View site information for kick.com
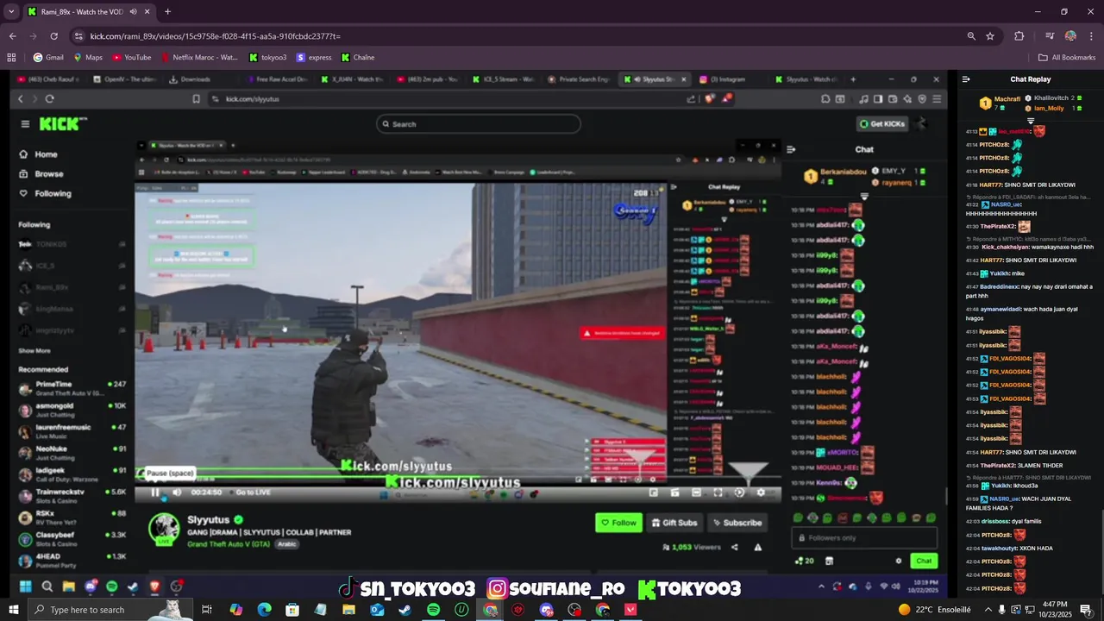1104x621 pixels. pyautogui.click(x=78, y=36)
